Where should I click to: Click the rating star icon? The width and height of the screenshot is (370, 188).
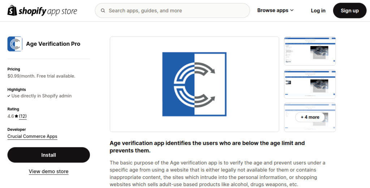tap(16, 116)
